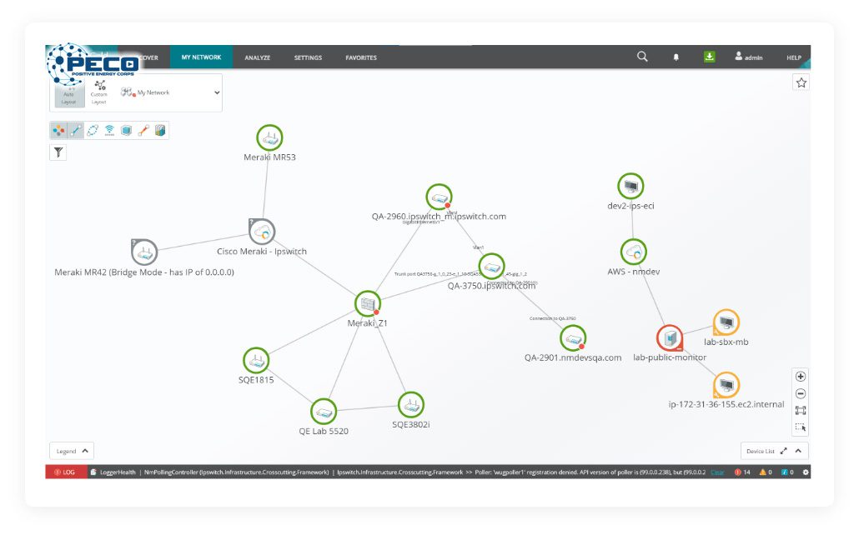Activate the area selection tool
859x535 pixels.
coord(801,427)
